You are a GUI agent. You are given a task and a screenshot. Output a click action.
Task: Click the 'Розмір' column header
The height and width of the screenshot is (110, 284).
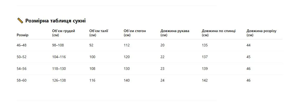point(22,35)
